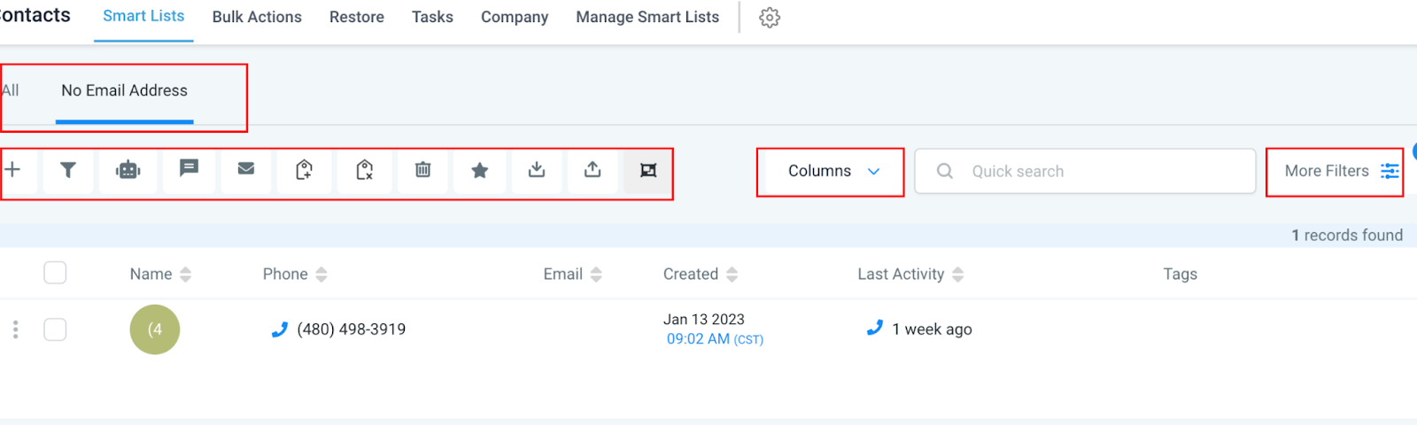Check the box for the (480) 498-3919 contact

tap(55, 329)
